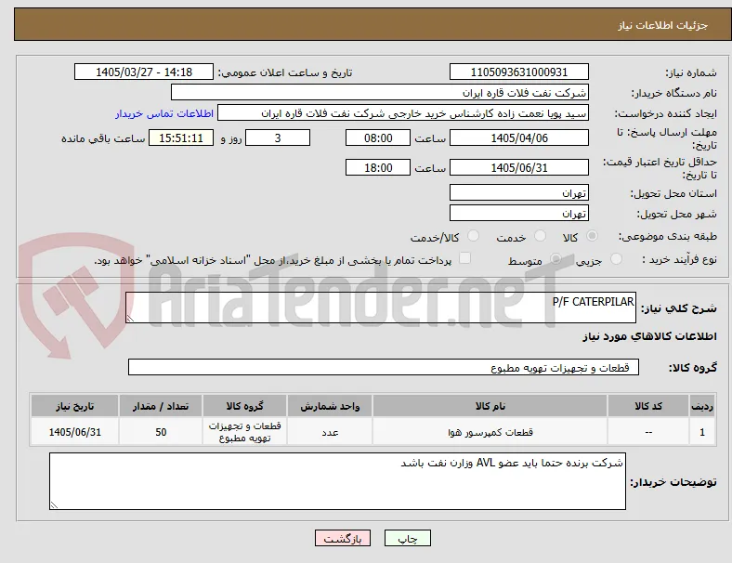Click the واحد شمارش column header

coord(330,406)
